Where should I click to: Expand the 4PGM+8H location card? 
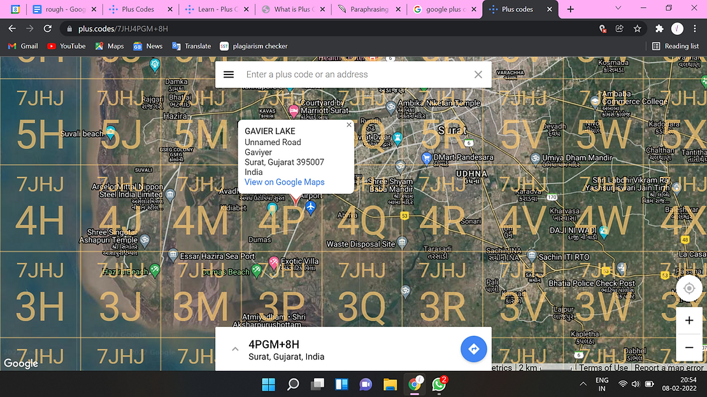pyautogui.click(x=235, y=349)
